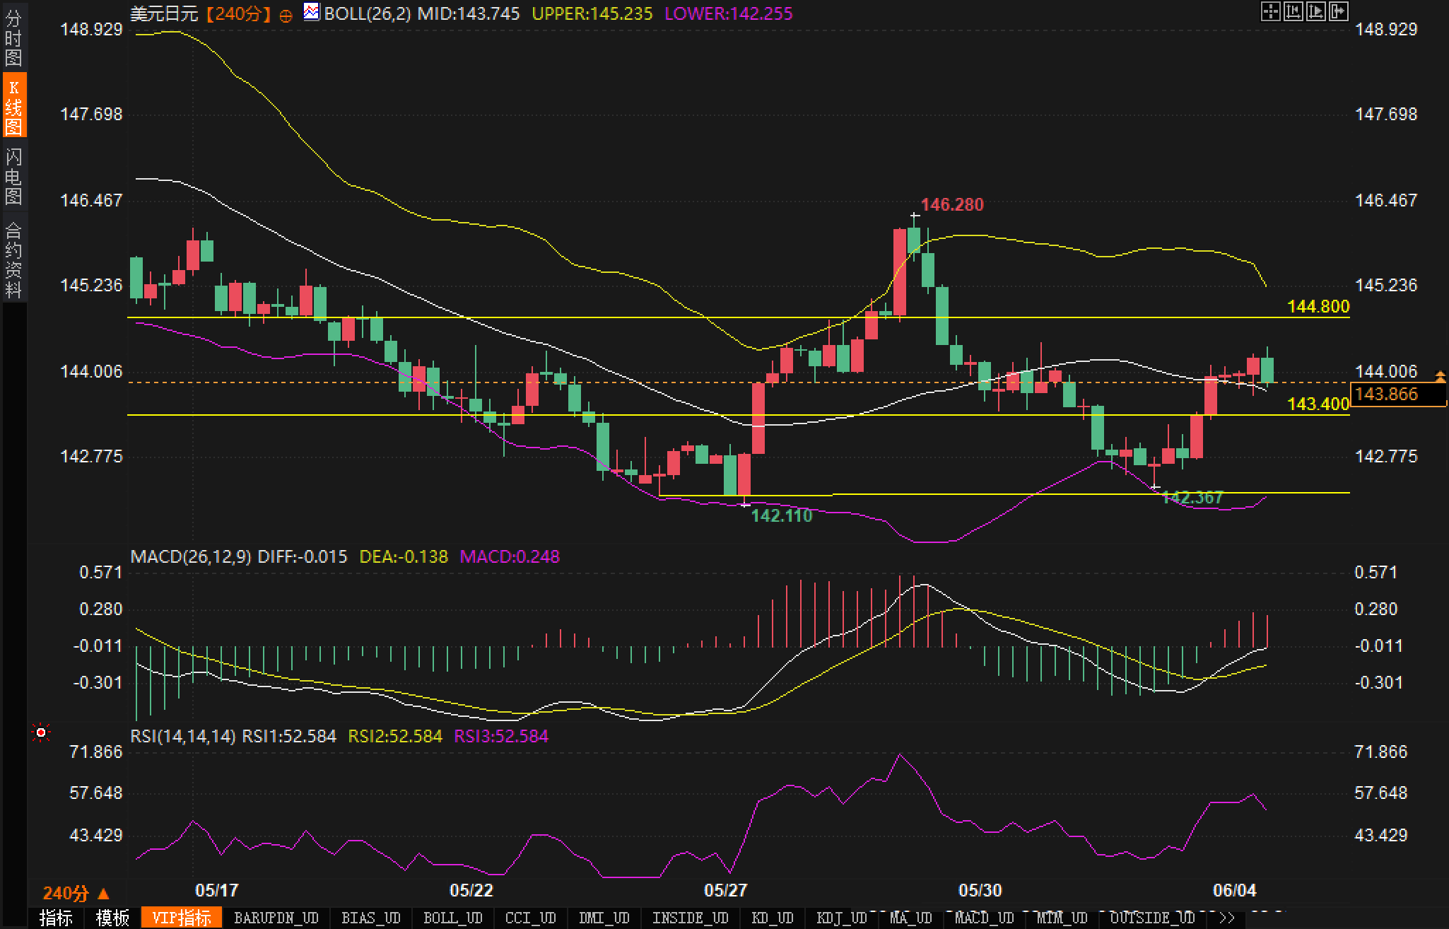Click the orange alert marker beside 143.866

point(1441,378)
